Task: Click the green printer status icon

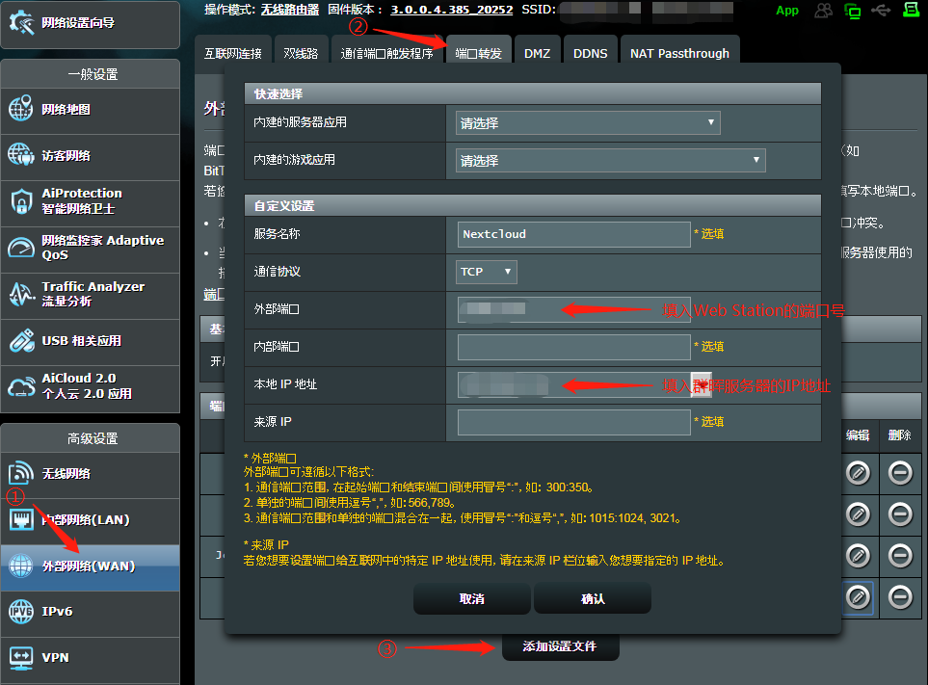Action: click(911, 10)
